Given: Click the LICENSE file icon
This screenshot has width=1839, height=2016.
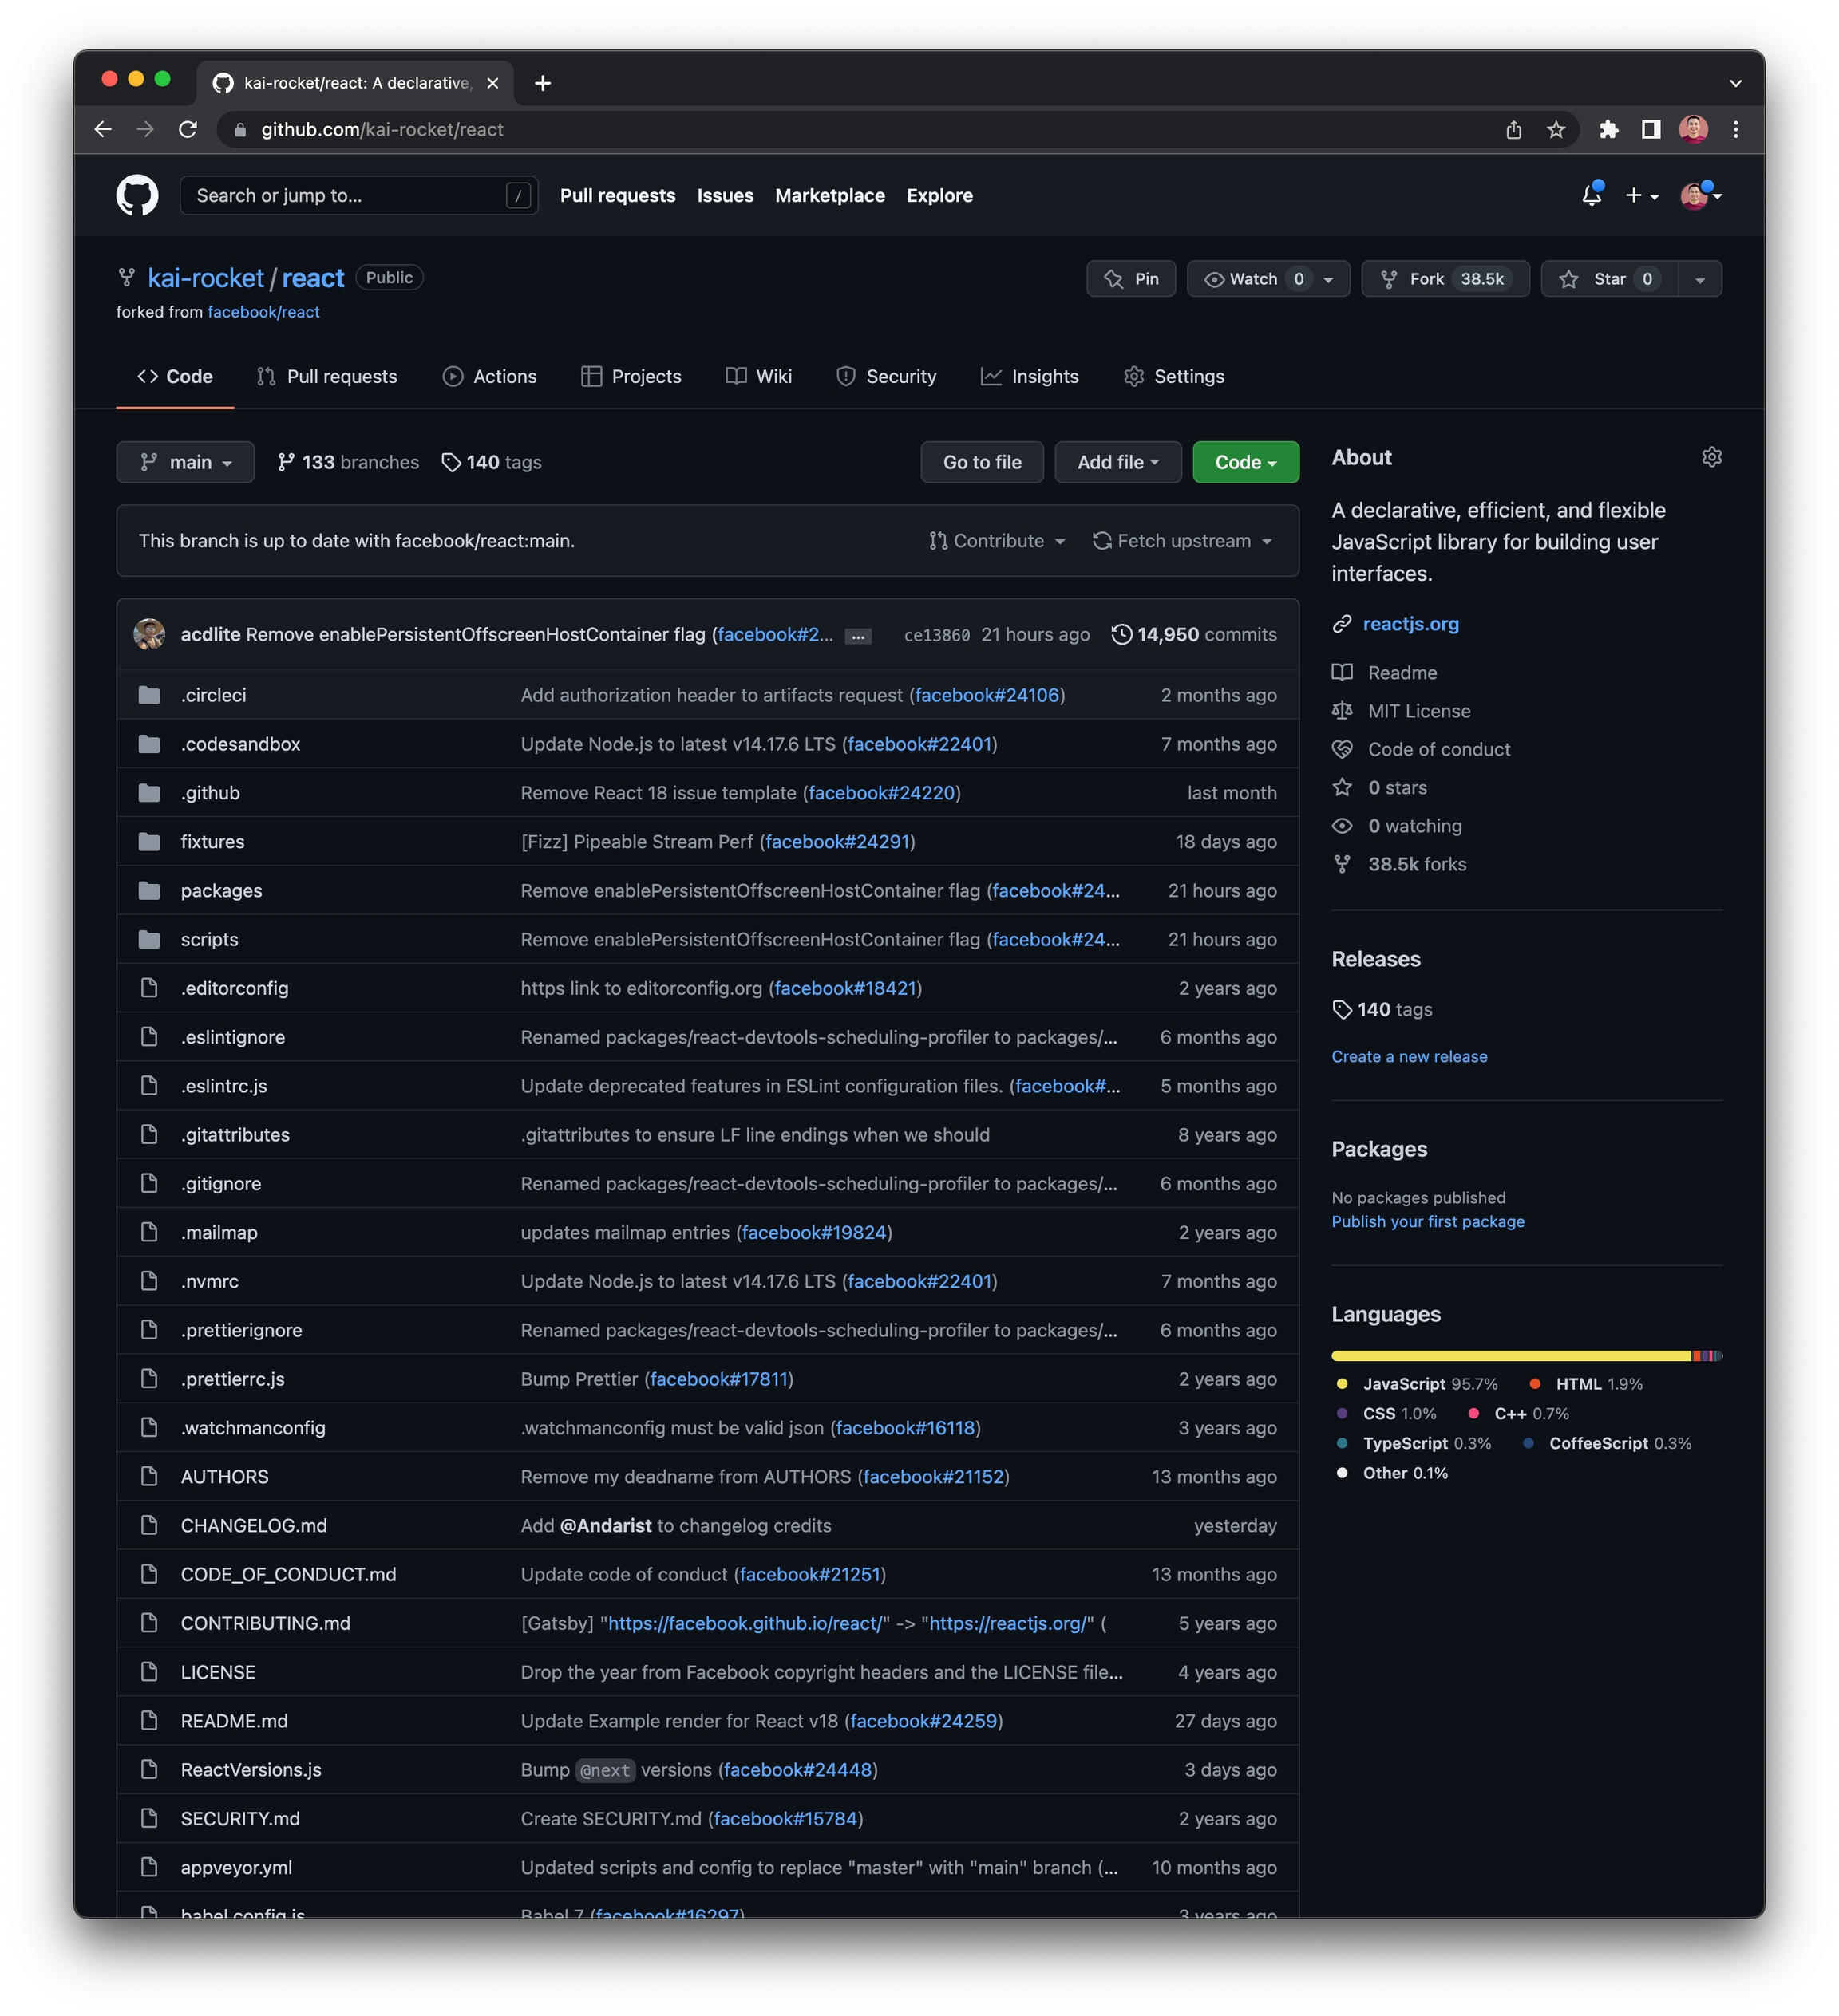Looking at the screenshot, I should [x=149, y=1671].
